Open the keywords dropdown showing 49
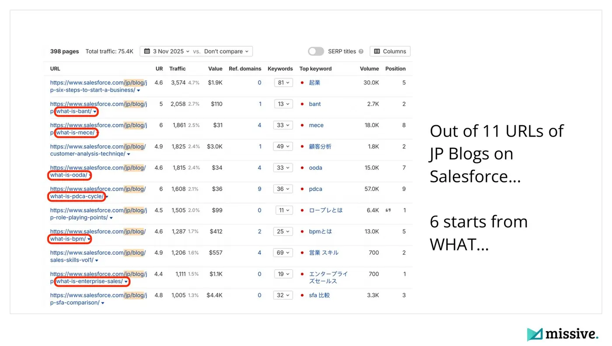 (283, 147)
